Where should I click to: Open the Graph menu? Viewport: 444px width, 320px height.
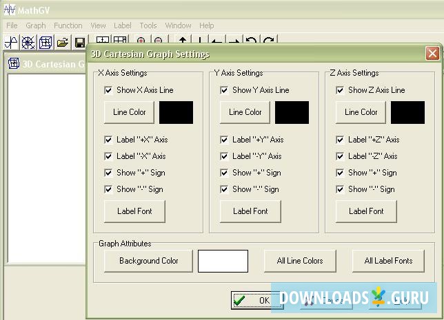point(36,25)
